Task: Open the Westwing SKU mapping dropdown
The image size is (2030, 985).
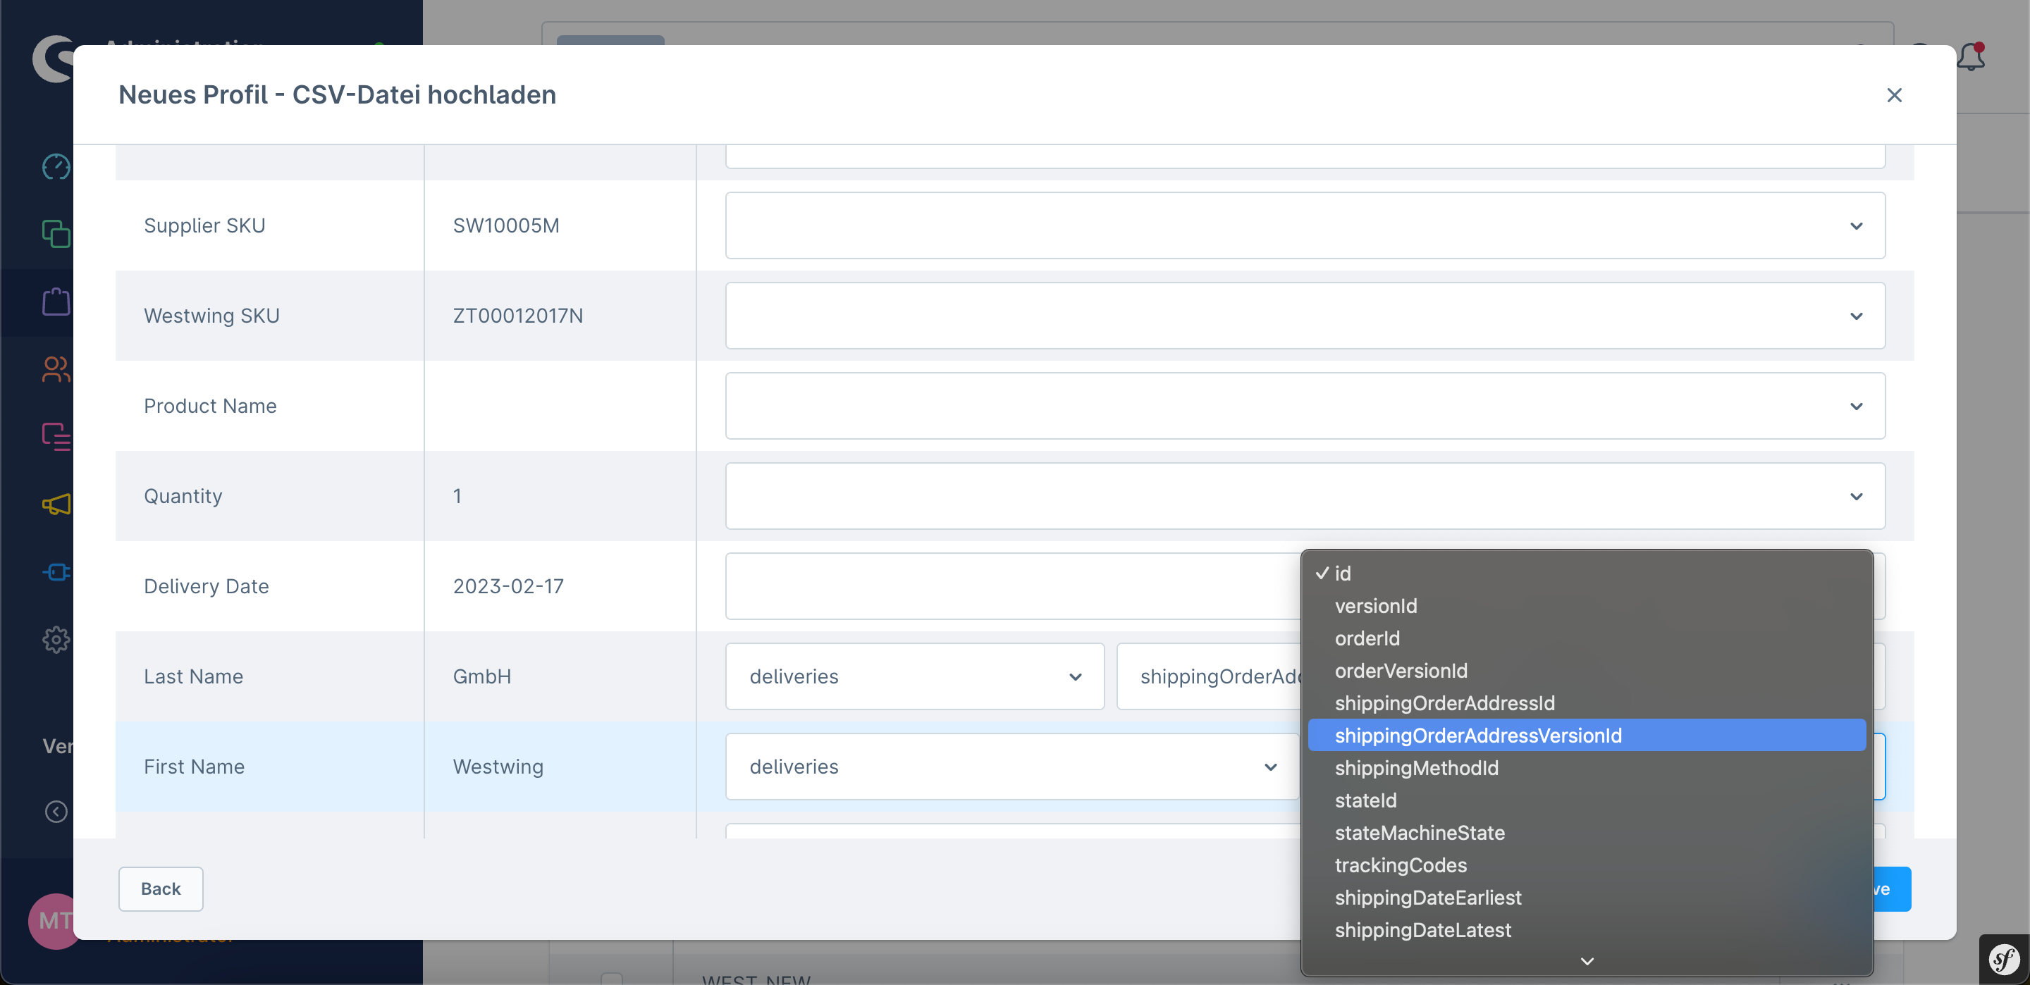Action: (x=1304, y=316)
